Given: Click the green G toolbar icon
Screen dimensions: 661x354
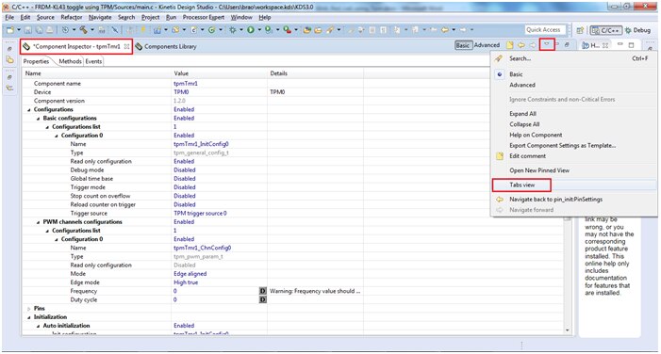Looking at the screenshot, I should 211,30.
